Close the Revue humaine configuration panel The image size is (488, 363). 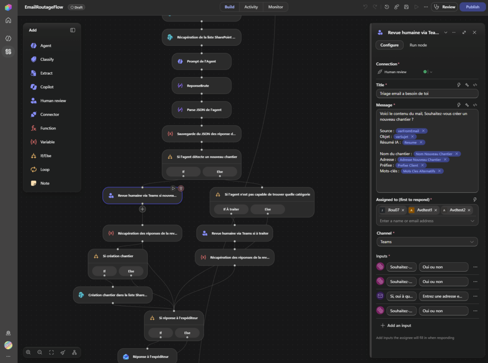click(474, 32)
